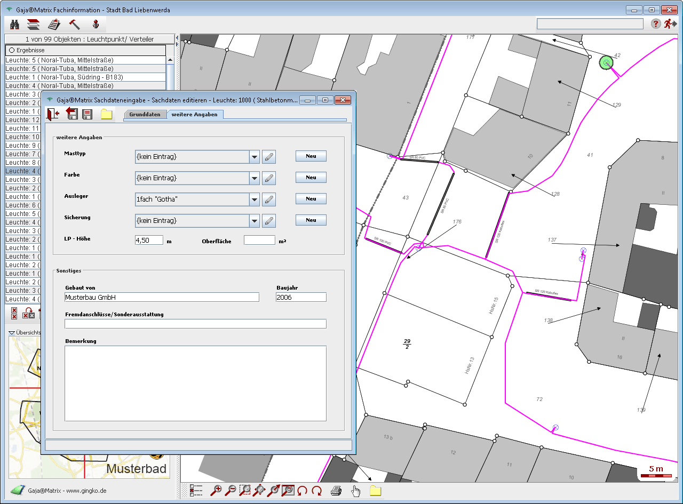
Task: Click the invert selection checkboxes icon
Action: coord(29,313)
